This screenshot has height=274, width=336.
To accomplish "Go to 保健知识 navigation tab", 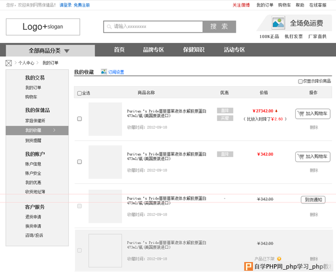I will (194, 50).
